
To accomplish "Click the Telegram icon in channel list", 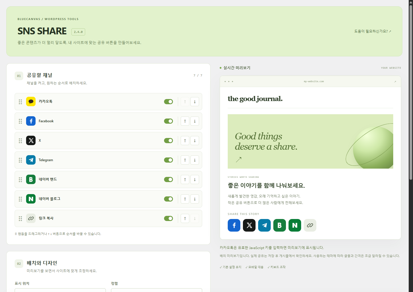I will [x=31, y=160].
